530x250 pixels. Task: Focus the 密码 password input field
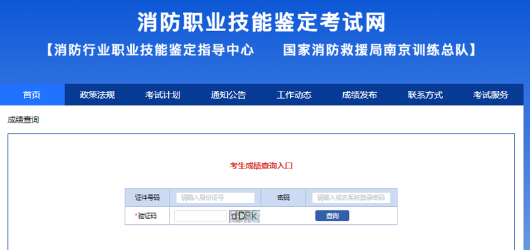coord(351,198)
